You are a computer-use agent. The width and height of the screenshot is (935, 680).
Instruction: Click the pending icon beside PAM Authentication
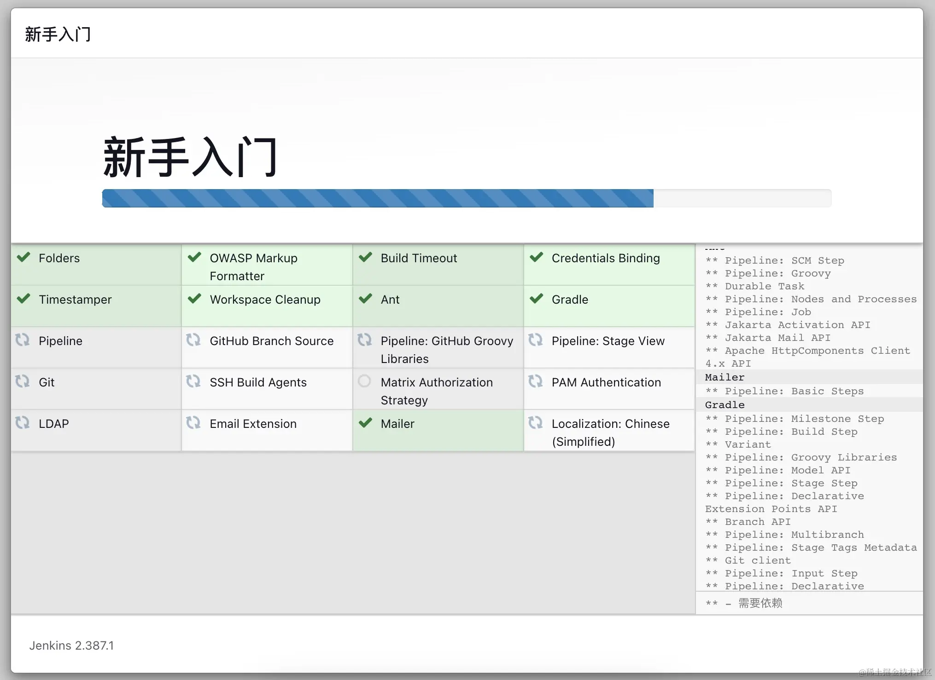click(535, 381)
